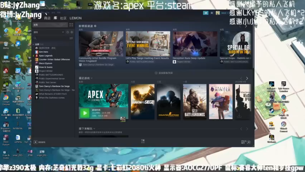
Task: Select What Remains of Edith Finch
Action: tap(53, 94)
